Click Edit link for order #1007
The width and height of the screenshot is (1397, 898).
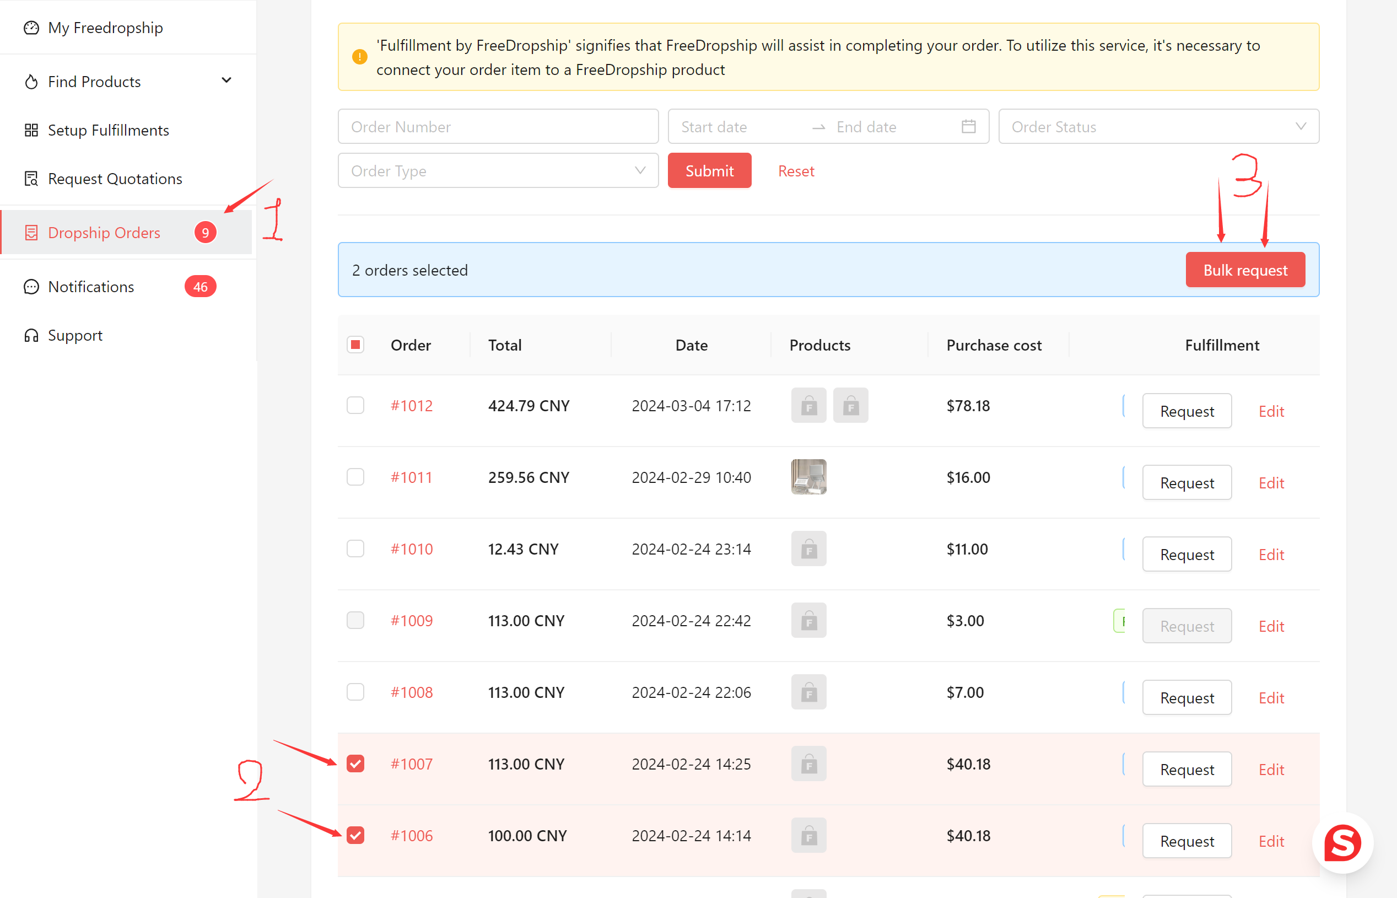tap(1271, 770)
